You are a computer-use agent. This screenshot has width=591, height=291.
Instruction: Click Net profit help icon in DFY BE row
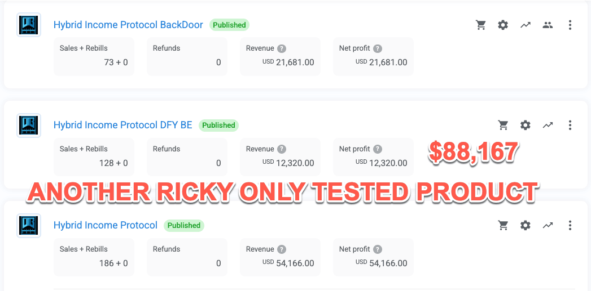(x=378, y=149)
